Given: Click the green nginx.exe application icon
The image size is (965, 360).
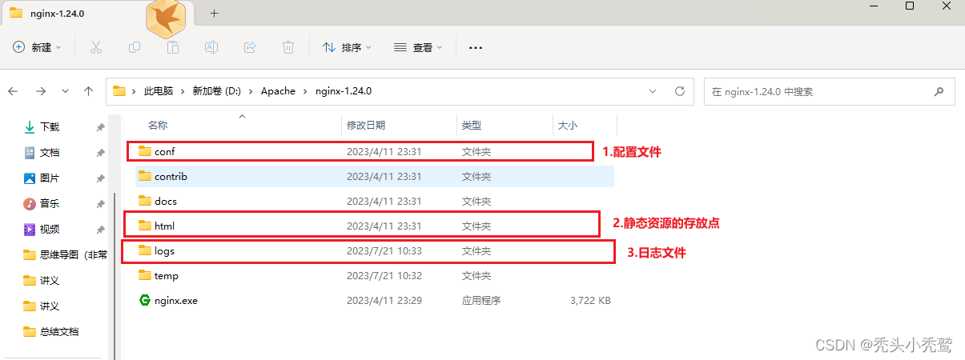Looking at the screenshot, I should tap(145, 301).
